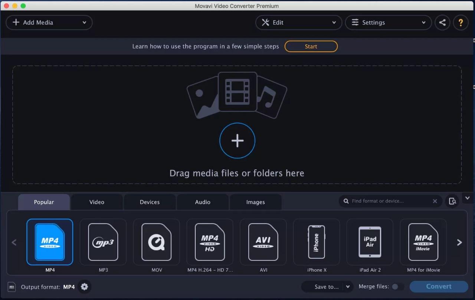Click the Start tutorial button

[x=311, y=46]
